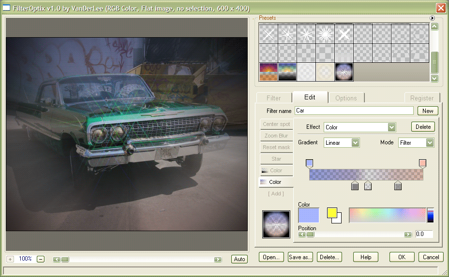Pick the sixteen-ray starburst preset

pos(325,34)
